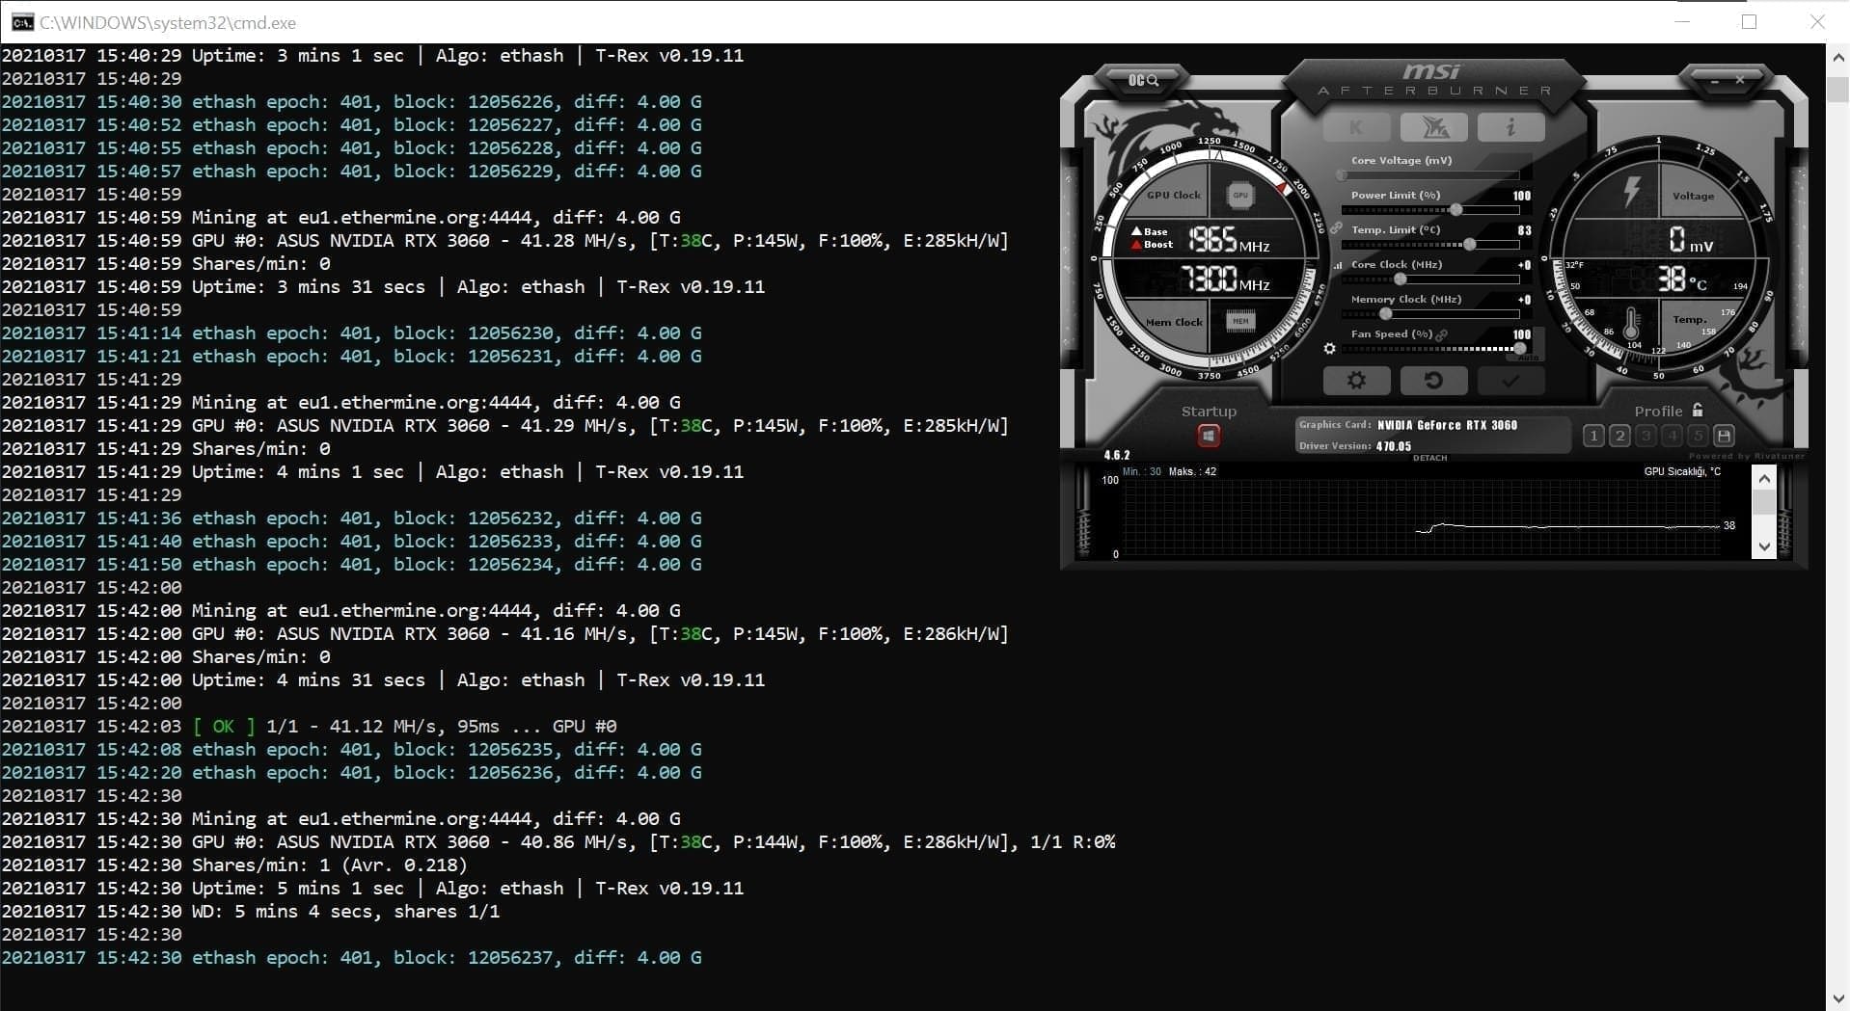
Task: Save the profile with the floppy disk icon
Action: coord(1725,437)
